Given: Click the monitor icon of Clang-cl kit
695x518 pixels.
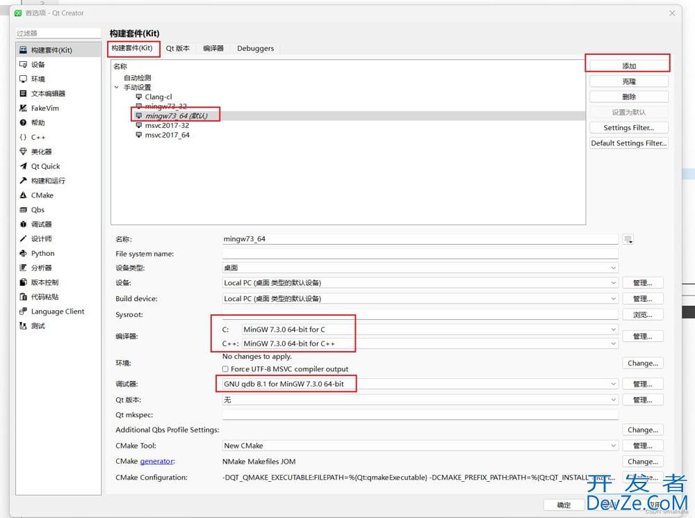Looking at the screenshot, I should 139,97.
